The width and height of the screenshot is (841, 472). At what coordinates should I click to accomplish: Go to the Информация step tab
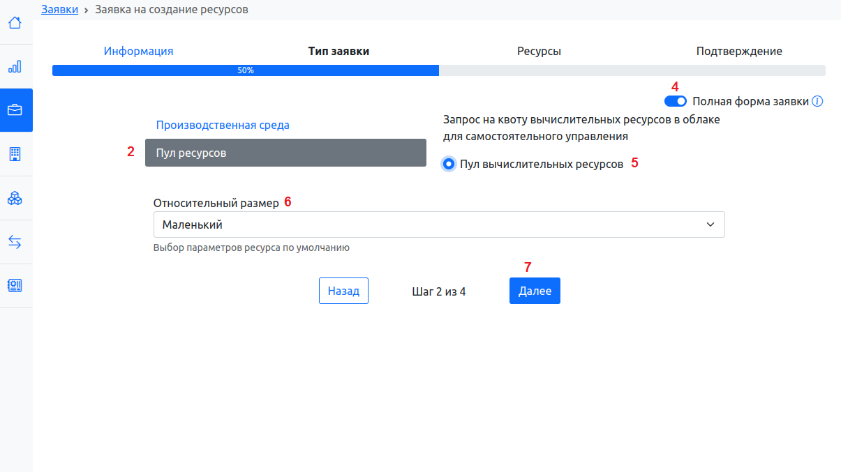coord(138,51)
